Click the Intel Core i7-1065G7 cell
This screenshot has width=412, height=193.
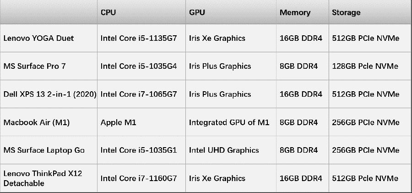point(139,94)
